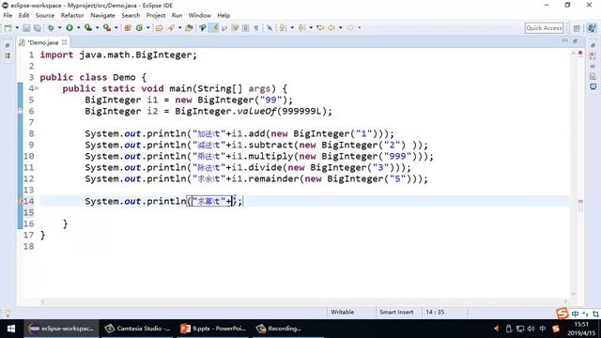Maximize the editor area
This screenshot has width=601, height=338.
coord(576,40)
